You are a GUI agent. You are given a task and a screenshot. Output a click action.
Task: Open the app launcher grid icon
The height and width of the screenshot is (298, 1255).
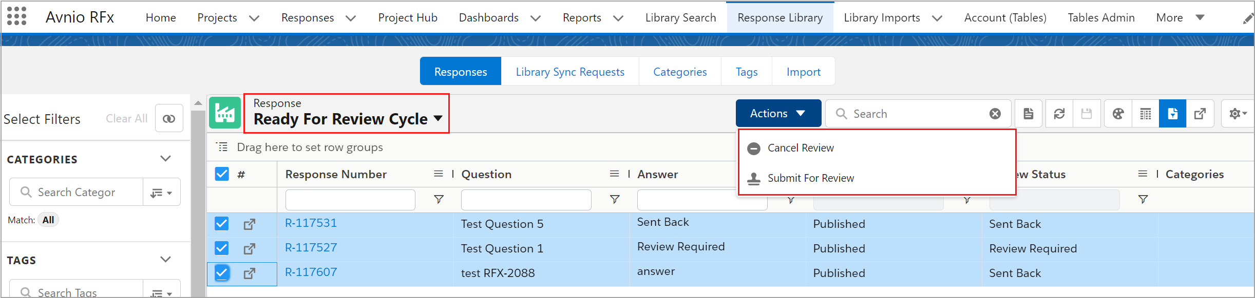[16, 16]
